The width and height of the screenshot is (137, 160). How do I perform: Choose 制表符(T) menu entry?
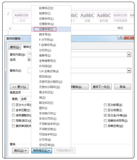(51, 14)
